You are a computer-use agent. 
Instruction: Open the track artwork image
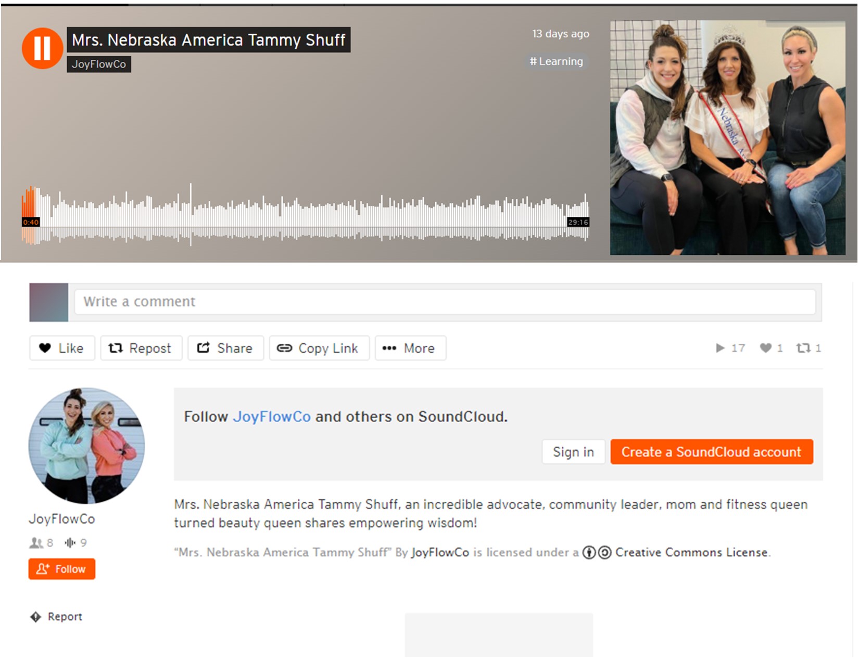tap(727, 137)
